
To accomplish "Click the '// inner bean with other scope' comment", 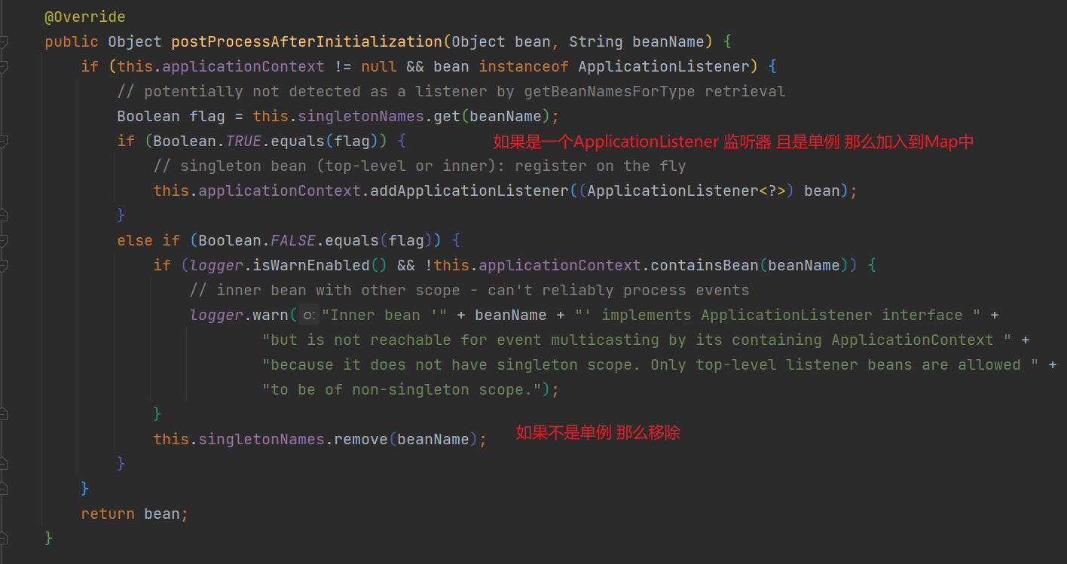I will 469,290.
